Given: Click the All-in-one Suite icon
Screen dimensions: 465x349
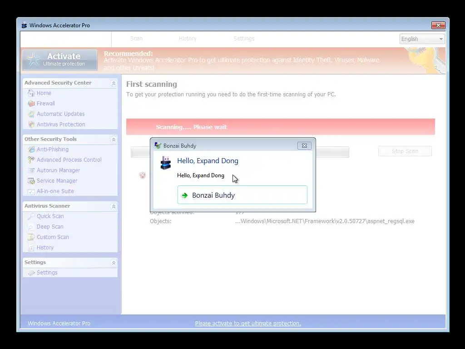Looking at the screenshot, I should point(31,191).
